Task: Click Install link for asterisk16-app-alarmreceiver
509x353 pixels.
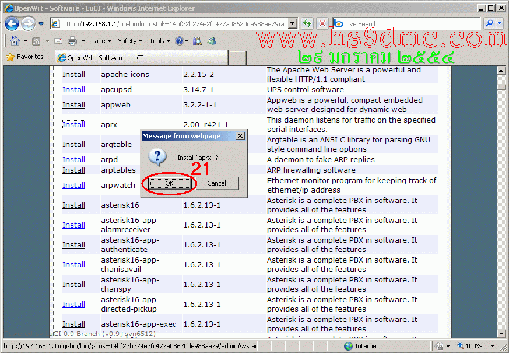Action: pos(73,225)
